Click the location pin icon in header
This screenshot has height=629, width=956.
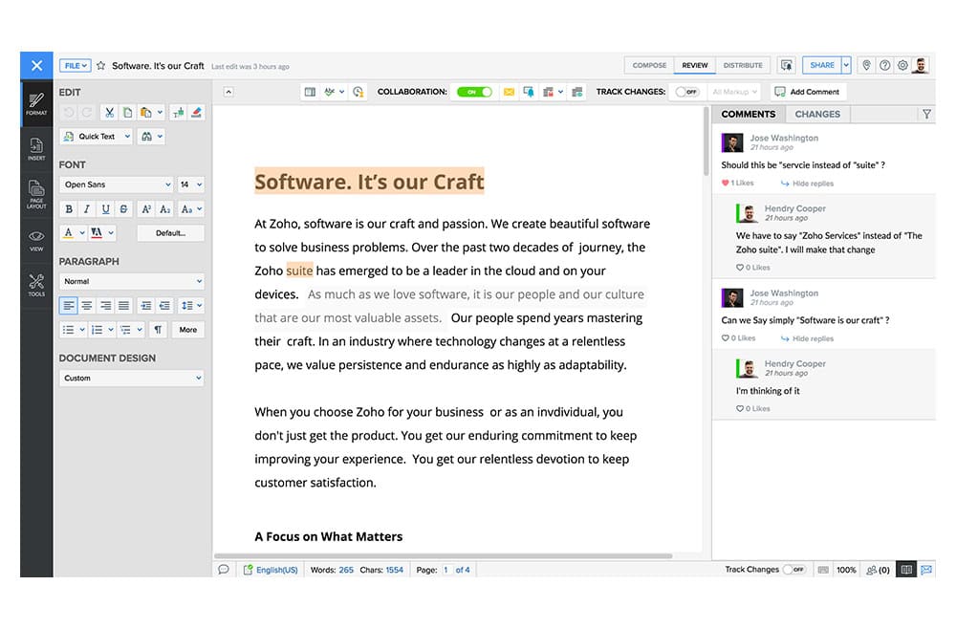(x=866, y=65)
